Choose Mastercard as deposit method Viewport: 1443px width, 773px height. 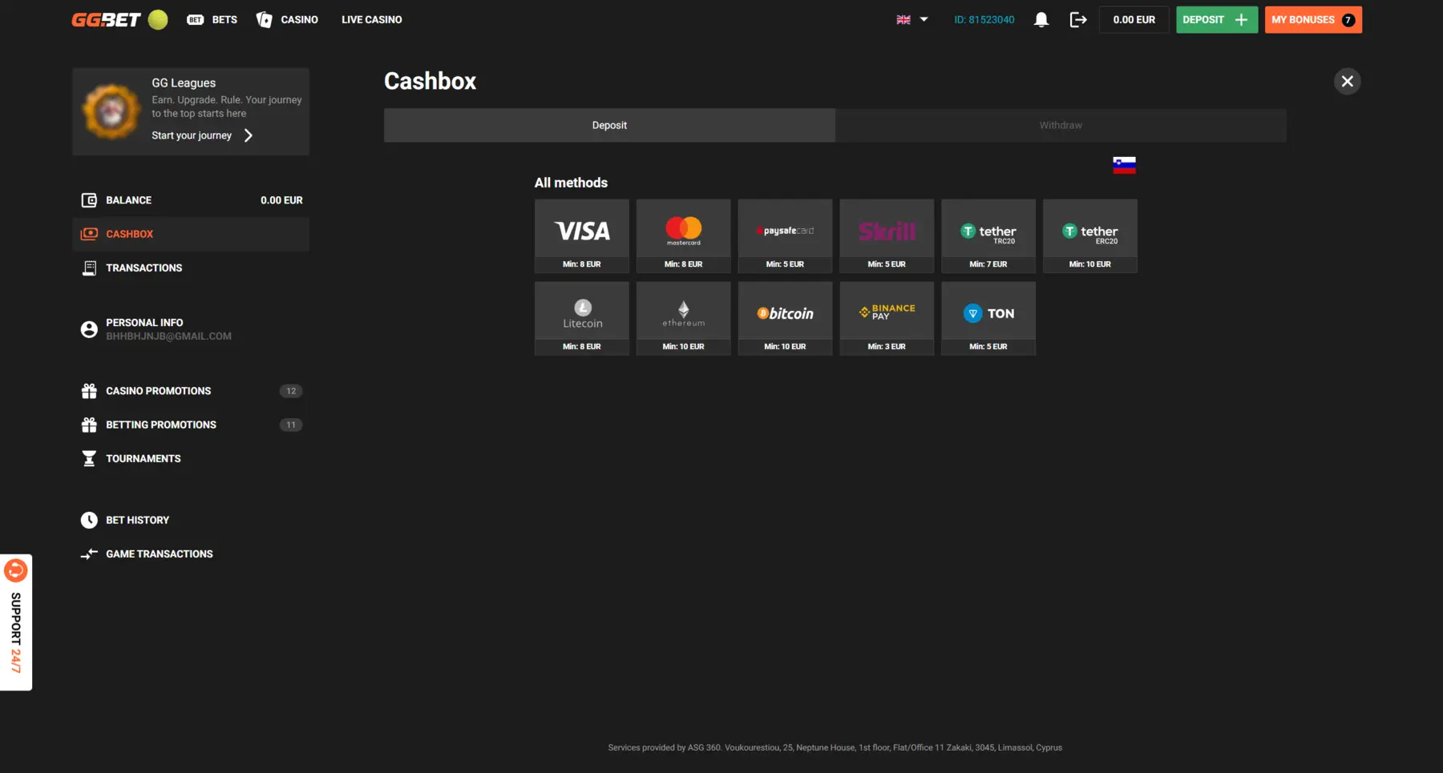tap(684, 236)
